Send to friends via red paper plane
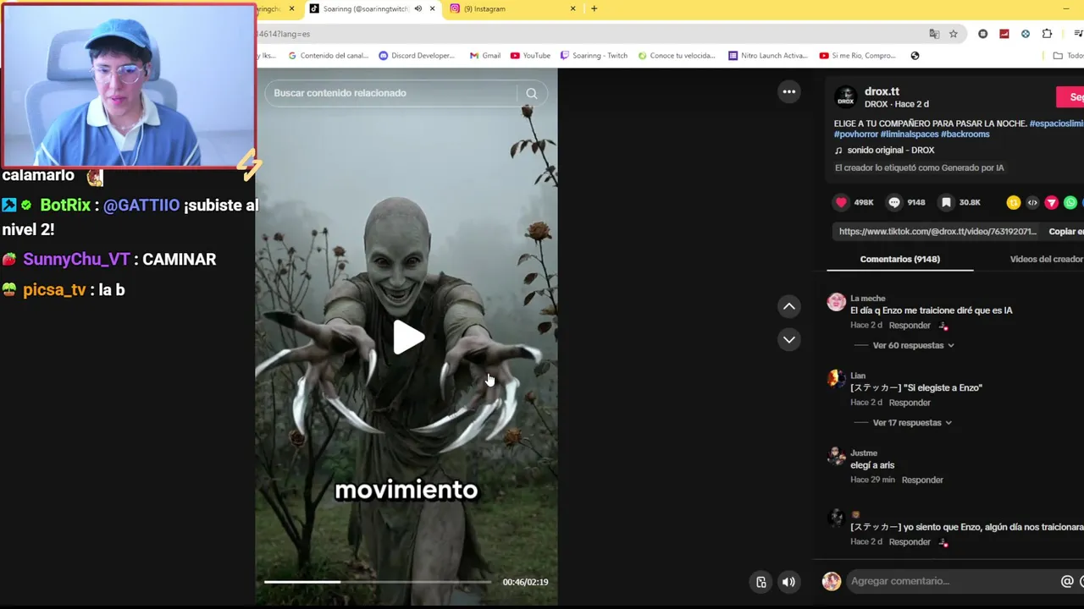 (x=1051, y=202)
